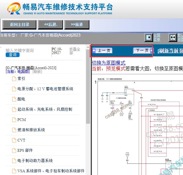This screenshot has height=175, width=183.
Task: Click [G-广汽本田-雅阁(Accord)-2023] heading text
Action: 31,68
